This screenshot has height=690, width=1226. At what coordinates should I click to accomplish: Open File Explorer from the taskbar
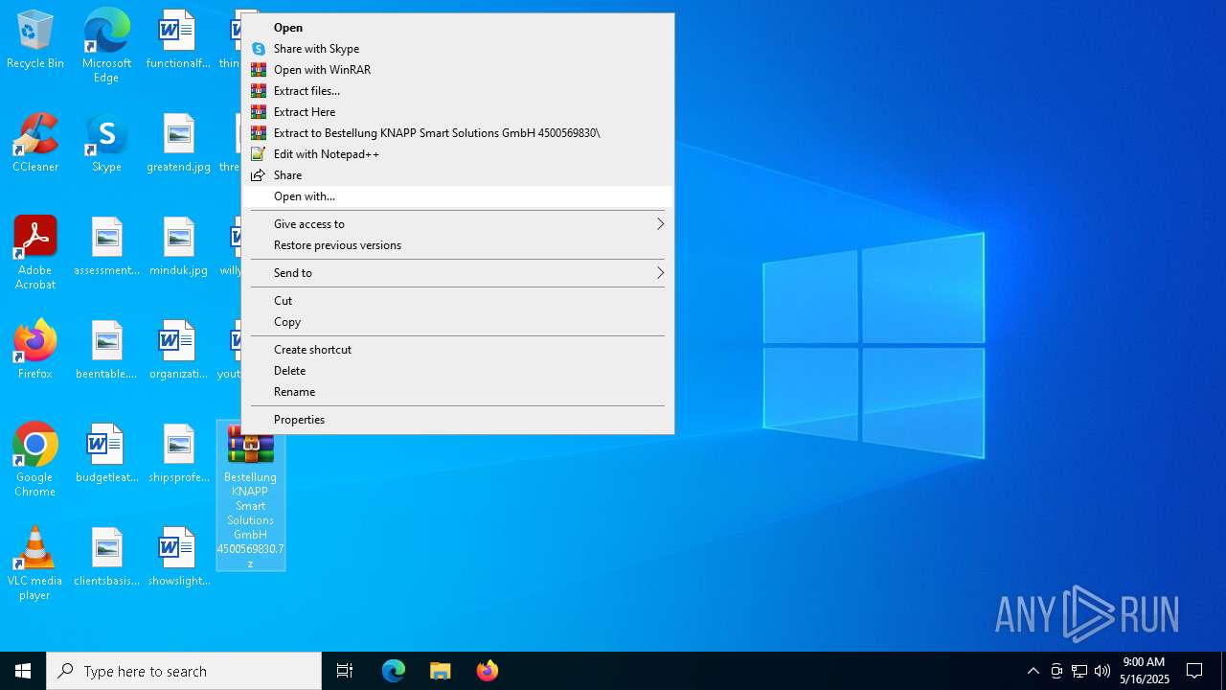click(441, 671)
